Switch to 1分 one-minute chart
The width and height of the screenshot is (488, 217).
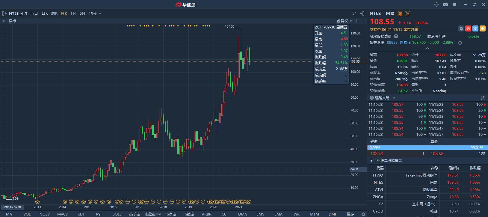[x=73, y=13]
